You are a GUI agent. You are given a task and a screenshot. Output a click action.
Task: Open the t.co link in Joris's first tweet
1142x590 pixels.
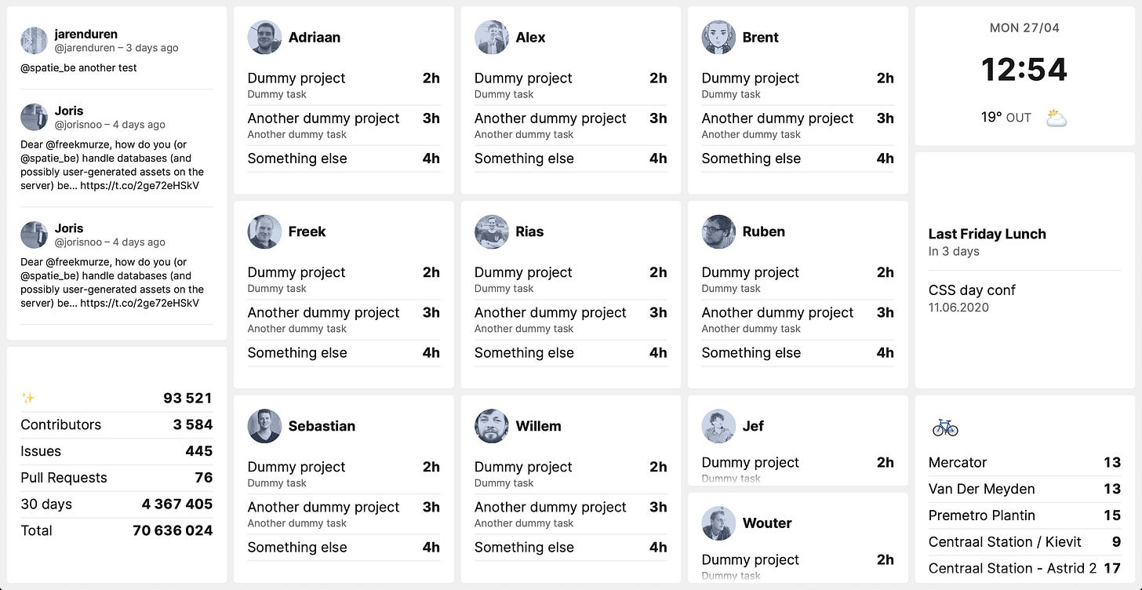[x=140, y=186]
